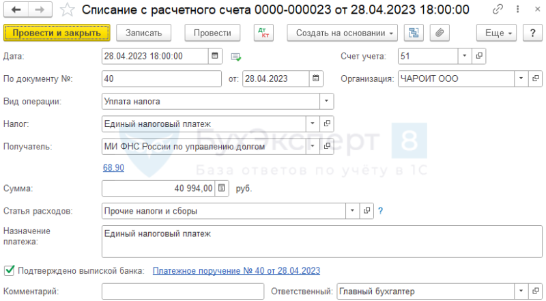Open calculator icon in Сумма field
The height and width of the screenshot is (301, 546).
point(222,188)
